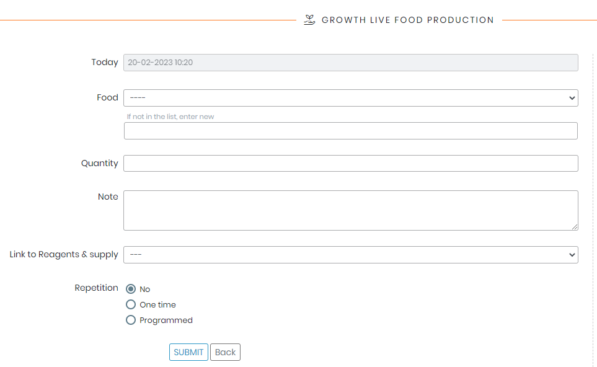Click the Food field label
The height and width of the screenshot is (367, 597).
107,97
